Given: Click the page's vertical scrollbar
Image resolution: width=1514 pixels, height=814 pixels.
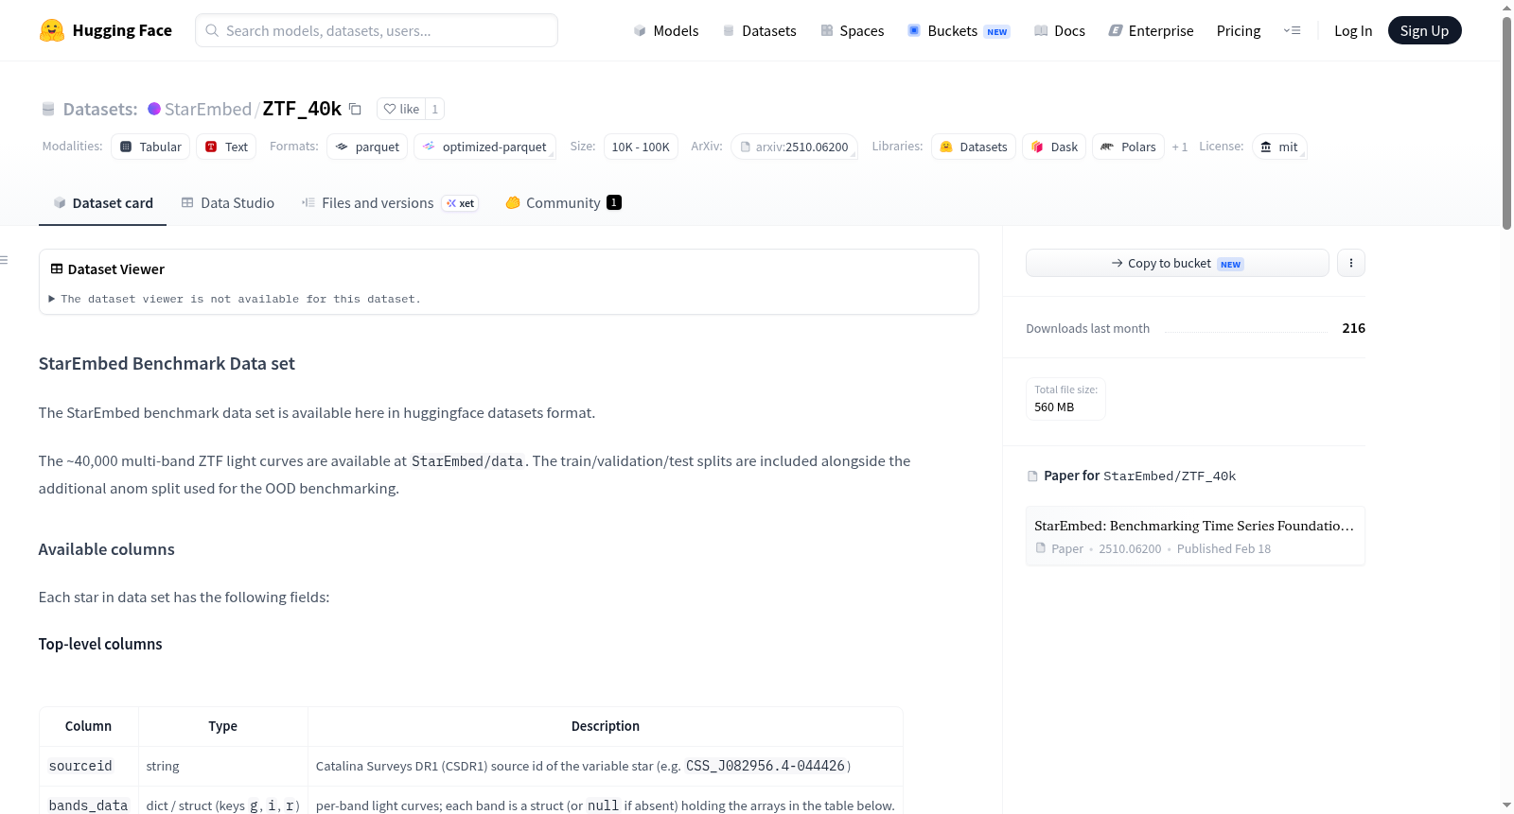Looking at the screenshot, I should pyautogui.click(x=1506, y=123).
